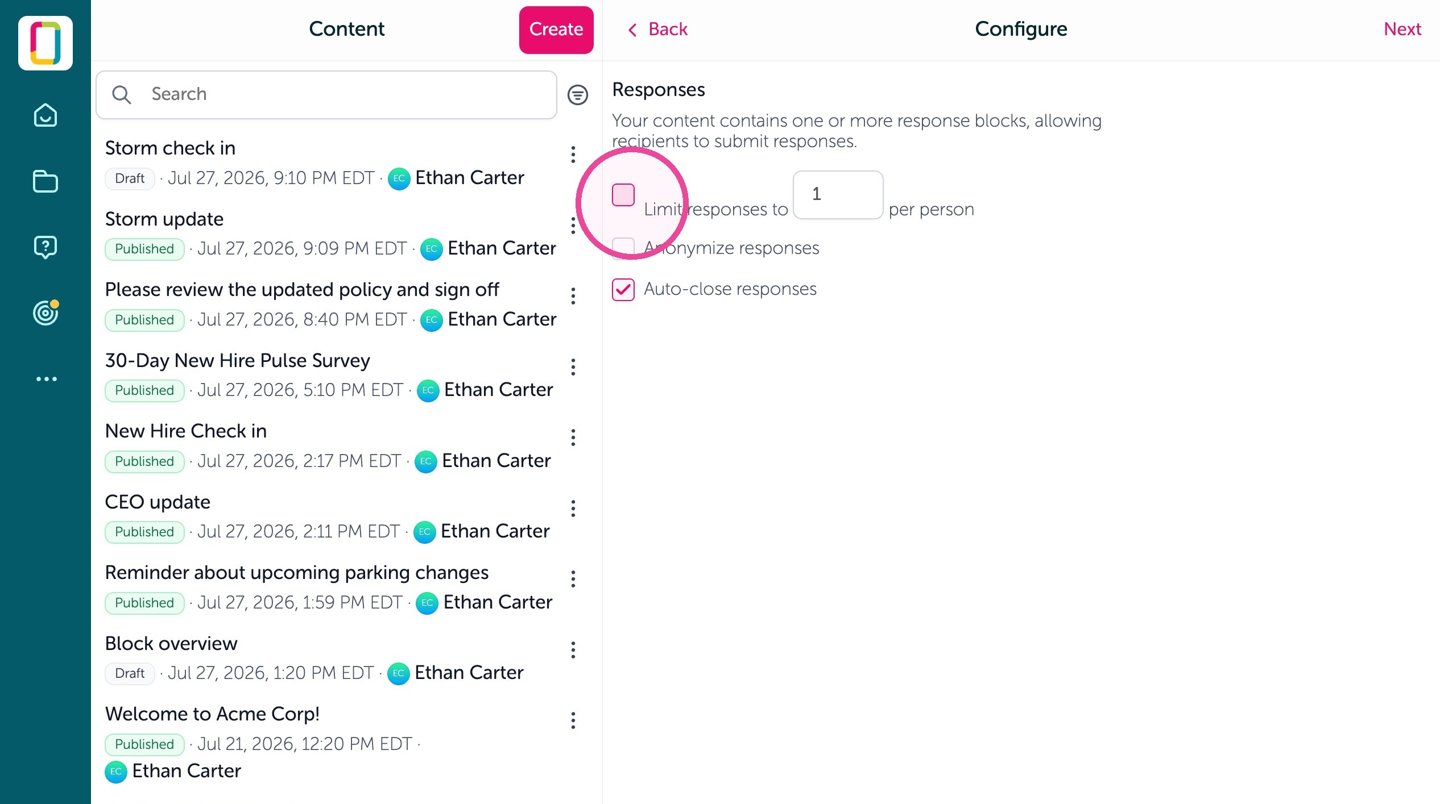Click the responses per person number field
1440x804 pixels.
838,194
